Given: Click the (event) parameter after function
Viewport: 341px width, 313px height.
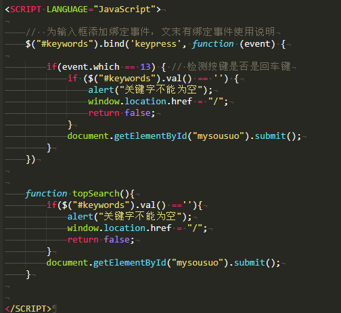Looking at the screenshot, I should (257, 44).
